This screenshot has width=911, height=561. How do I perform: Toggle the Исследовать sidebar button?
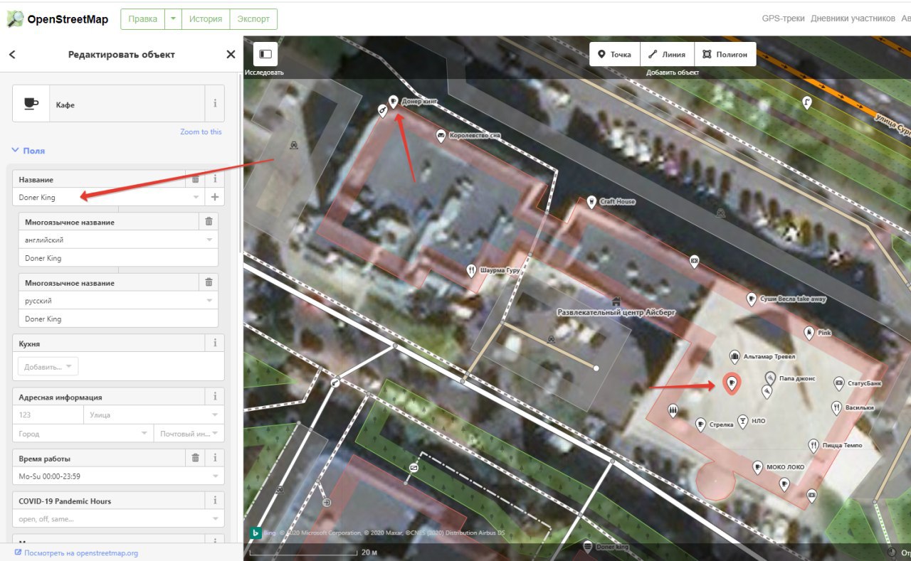pyautogui.click(x=265, y=54)
